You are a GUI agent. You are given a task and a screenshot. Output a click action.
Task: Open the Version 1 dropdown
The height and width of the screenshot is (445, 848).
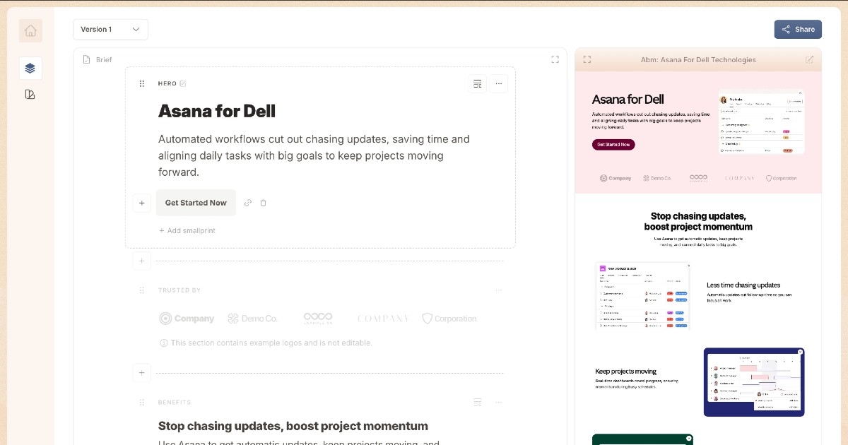pyautogui.click(x=110, y=30)
